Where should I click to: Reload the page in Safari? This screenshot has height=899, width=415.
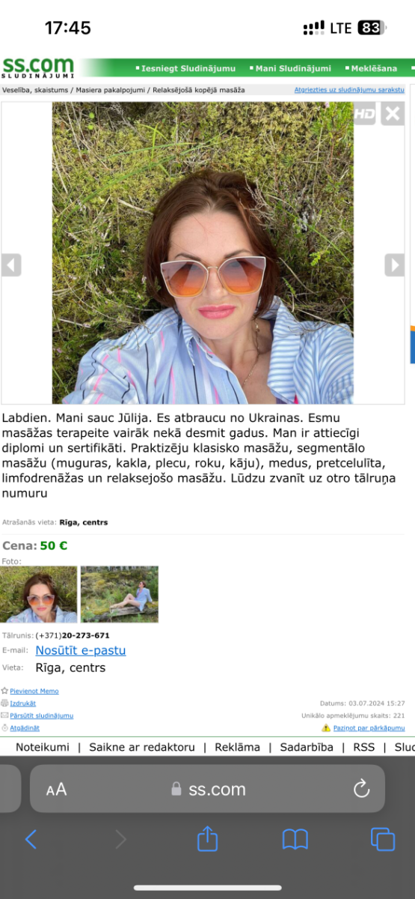pyautogui.click(x=361, y=788)
